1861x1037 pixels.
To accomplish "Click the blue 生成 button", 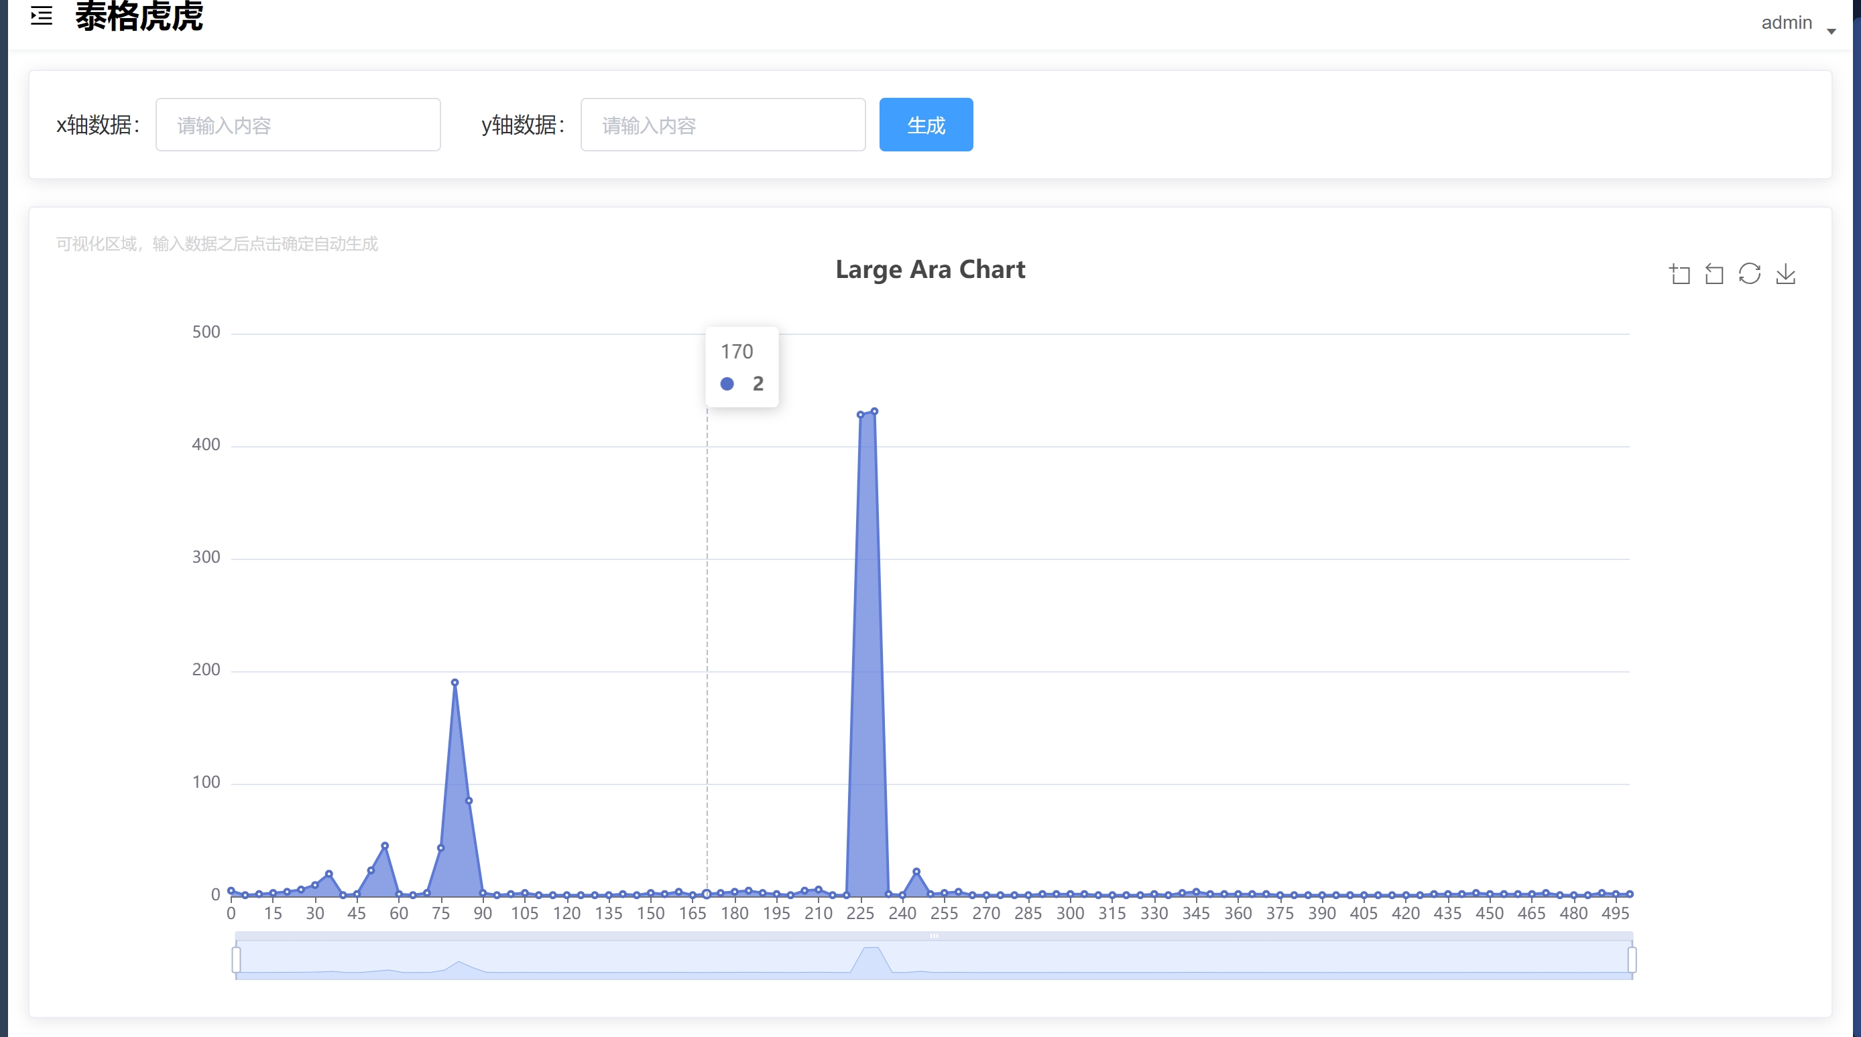I will 925,125.
